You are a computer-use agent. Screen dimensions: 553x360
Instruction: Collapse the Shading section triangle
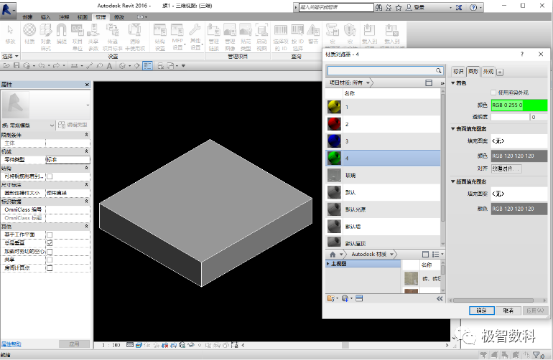[x=453, y=83]
